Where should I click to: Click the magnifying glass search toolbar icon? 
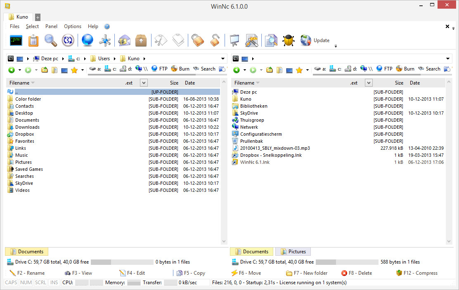(x=51, y=40)
